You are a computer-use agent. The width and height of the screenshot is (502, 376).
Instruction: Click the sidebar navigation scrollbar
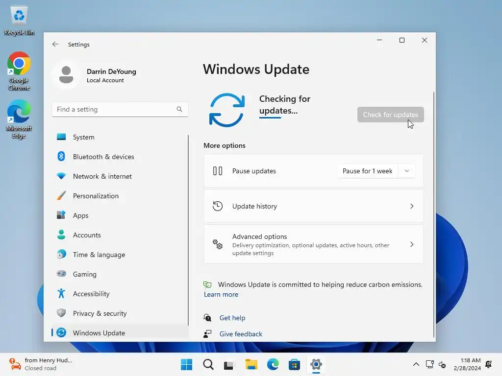[x=188, y=230]
